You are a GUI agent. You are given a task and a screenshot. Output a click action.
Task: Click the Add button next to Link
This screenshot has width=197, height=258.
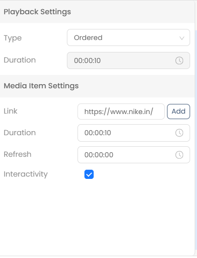click(179, 111)
